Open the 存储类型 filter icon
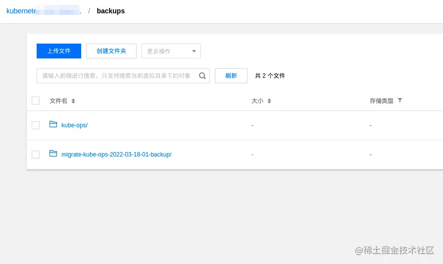Image resolution: width=443 pixels, height=264 pixels. click(400, 101)
